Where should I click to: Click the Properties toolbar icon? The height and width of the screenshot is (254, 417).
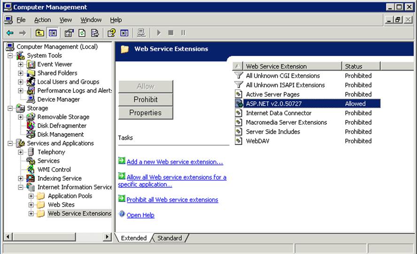[x=69, y=33]
